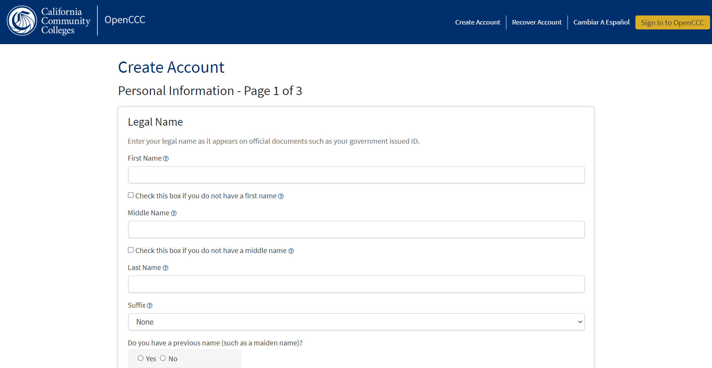712x368 pixels.
Task: Open the First Name help tooltip
Action: (x=166, y=158)
